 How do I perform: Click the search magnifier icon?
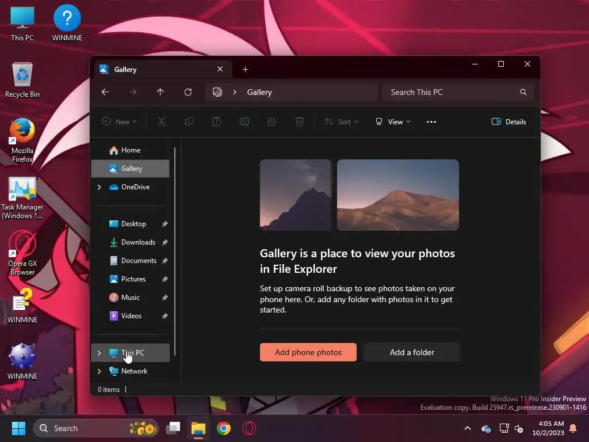tap(523, 92)
